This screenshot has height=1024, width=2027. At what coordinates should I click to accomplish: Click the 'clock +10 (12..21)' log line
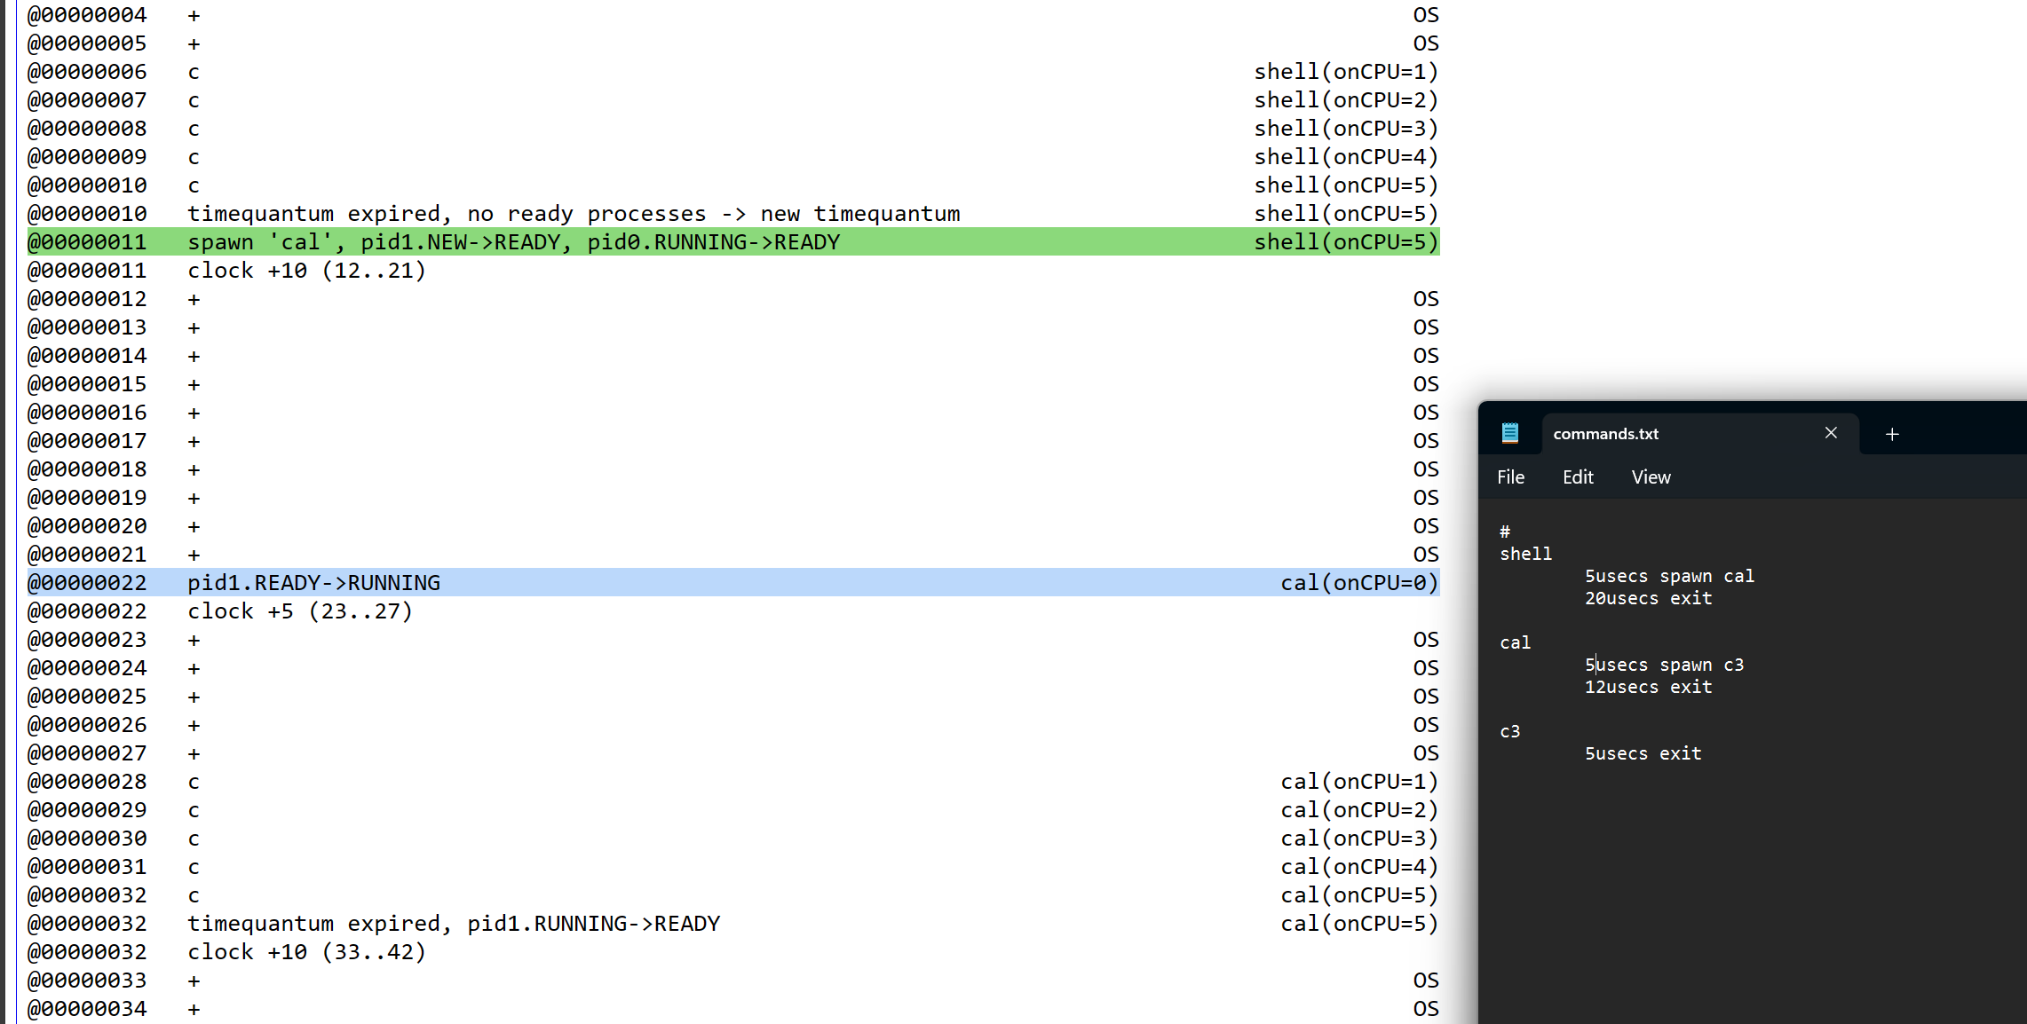306,271
